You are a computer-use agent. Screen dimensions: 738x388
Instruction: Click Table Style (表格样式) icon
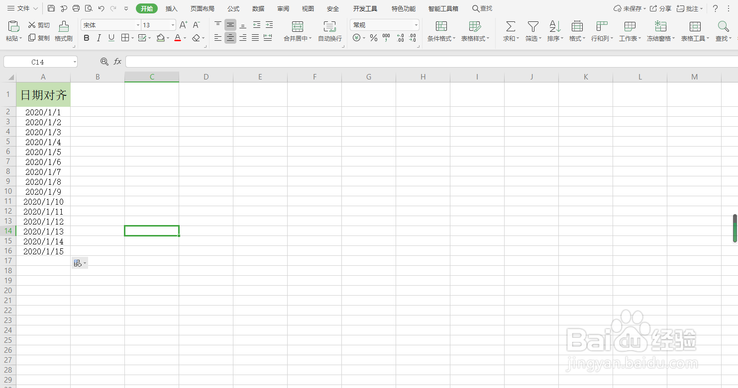tap(475, 26)
